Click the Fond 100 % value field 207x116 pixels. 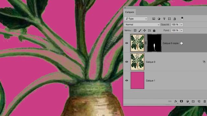click(x=175, y=30)
